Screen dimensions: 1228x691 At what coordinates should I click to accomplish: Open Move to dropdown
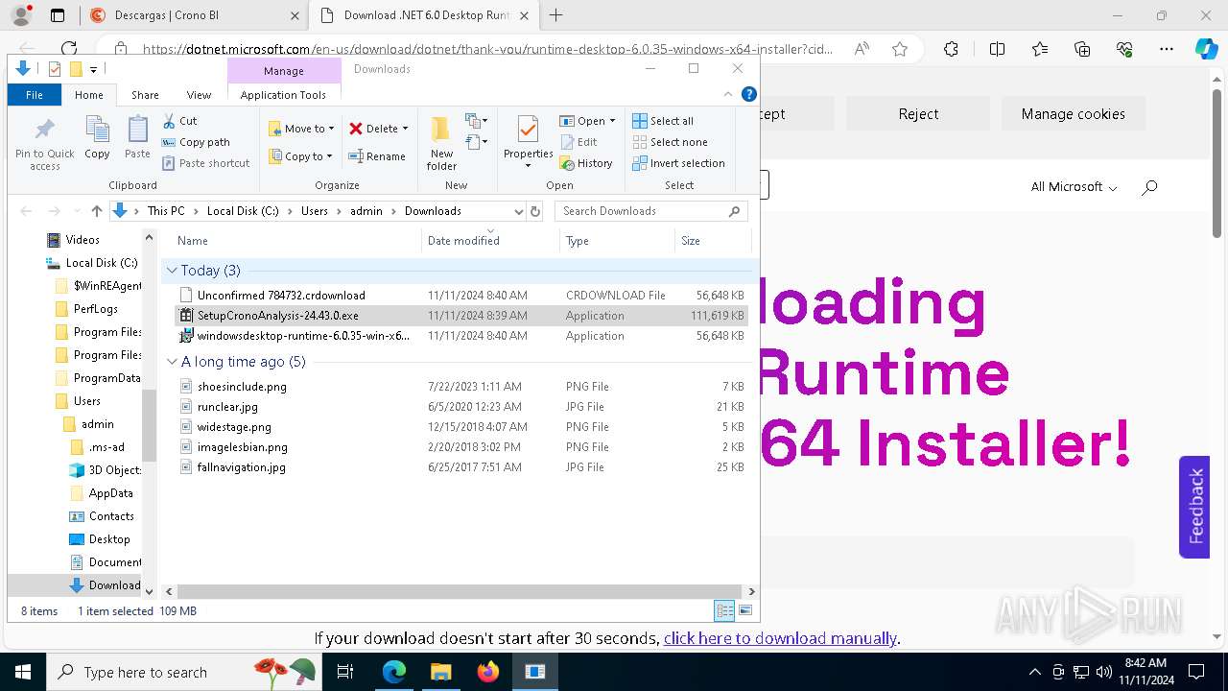[301, 129]
